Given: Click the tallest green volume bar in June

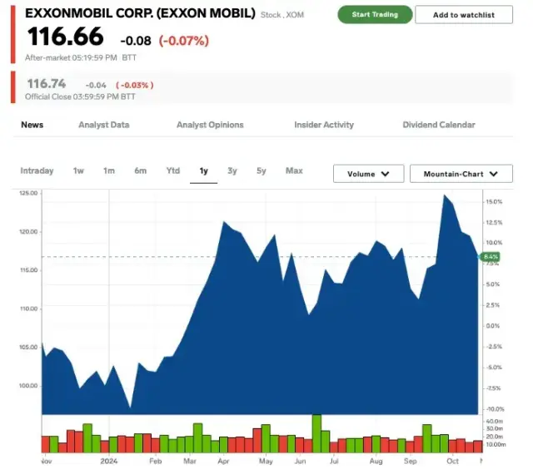Looking at the screenshot, I should (x=316, y=433).
